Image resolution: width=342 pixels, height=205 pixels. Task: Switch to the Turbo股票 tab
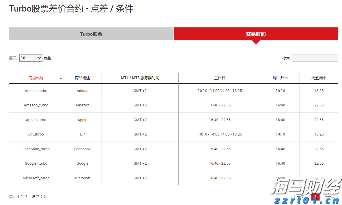click(x=91, y=34)
